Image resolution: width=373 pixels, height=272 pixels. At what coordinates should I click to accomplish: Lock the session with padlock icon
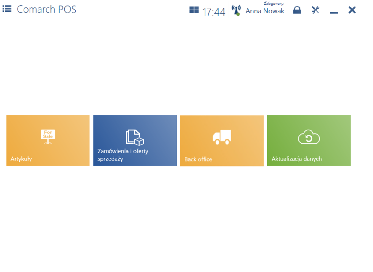click(x=297, y=10)
